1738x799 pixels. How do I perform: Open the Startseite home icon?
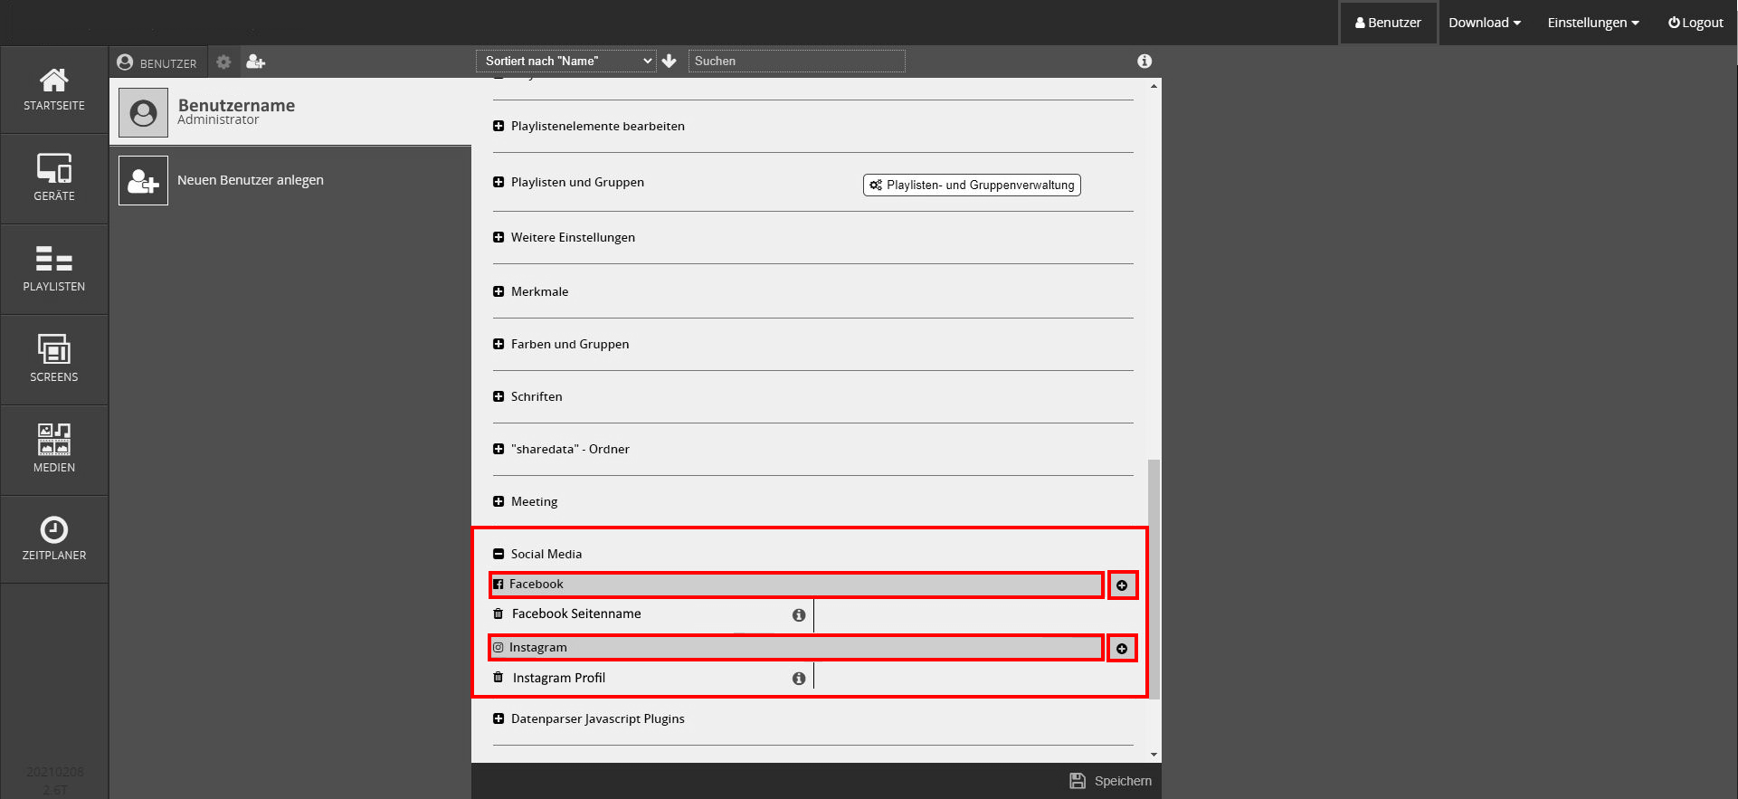54,90
